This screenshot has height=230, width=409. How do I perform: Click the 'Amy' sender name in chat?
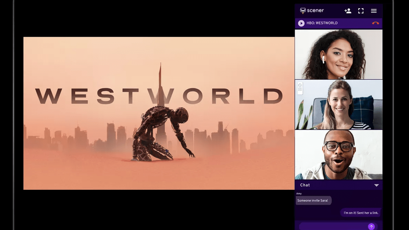[x=299, y=194]
